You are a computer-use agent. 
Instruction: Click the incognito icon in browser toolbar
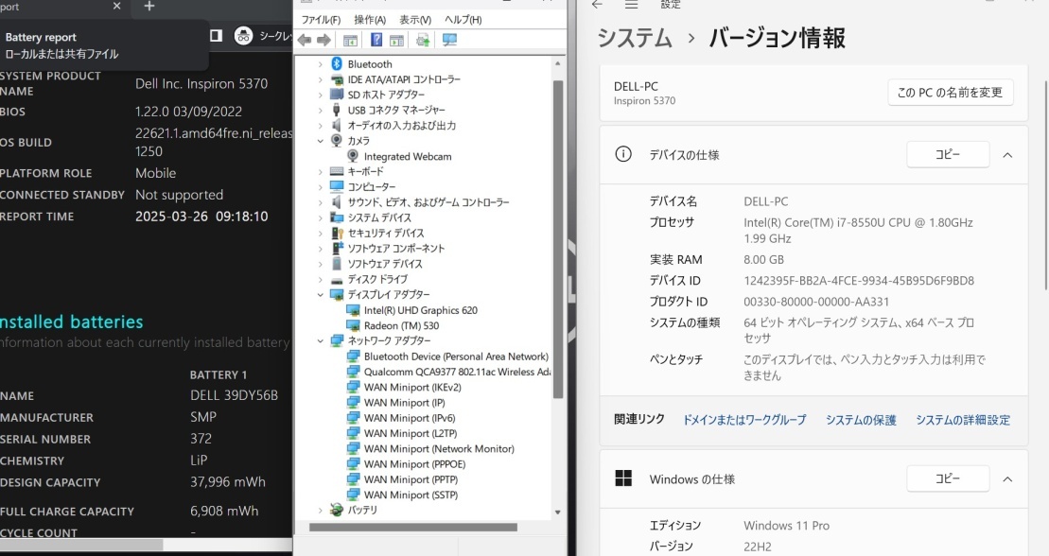click(x=243, y=36)
